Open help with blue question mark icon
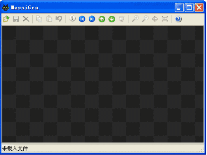207x155 pixels. click(178, 19)
